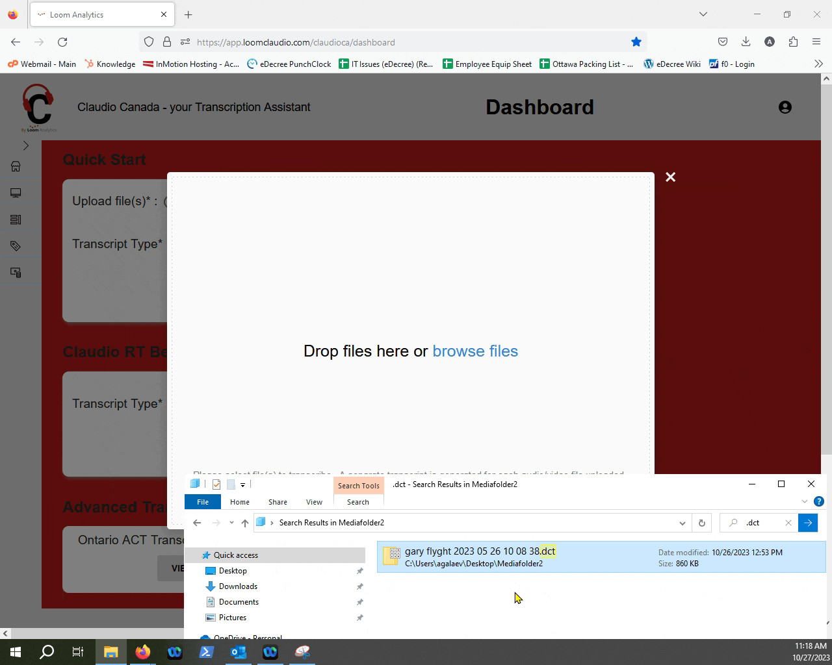Open a new Firefox tab

pyautogui.click(x=188, y=14)
